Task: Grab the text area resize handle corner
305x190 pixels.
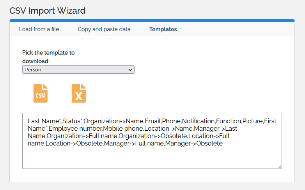Action: [x=280, y=167]
